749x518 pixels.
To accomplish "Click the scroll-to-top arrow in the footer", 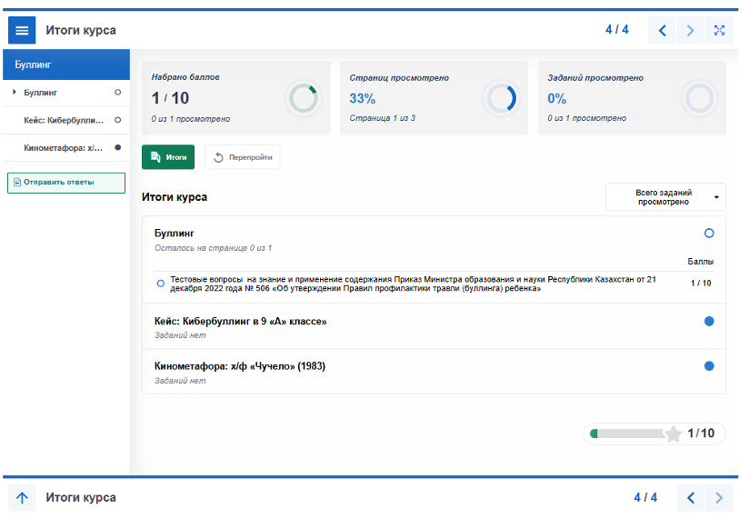I will pyautogui.click(x=22, y=498).
